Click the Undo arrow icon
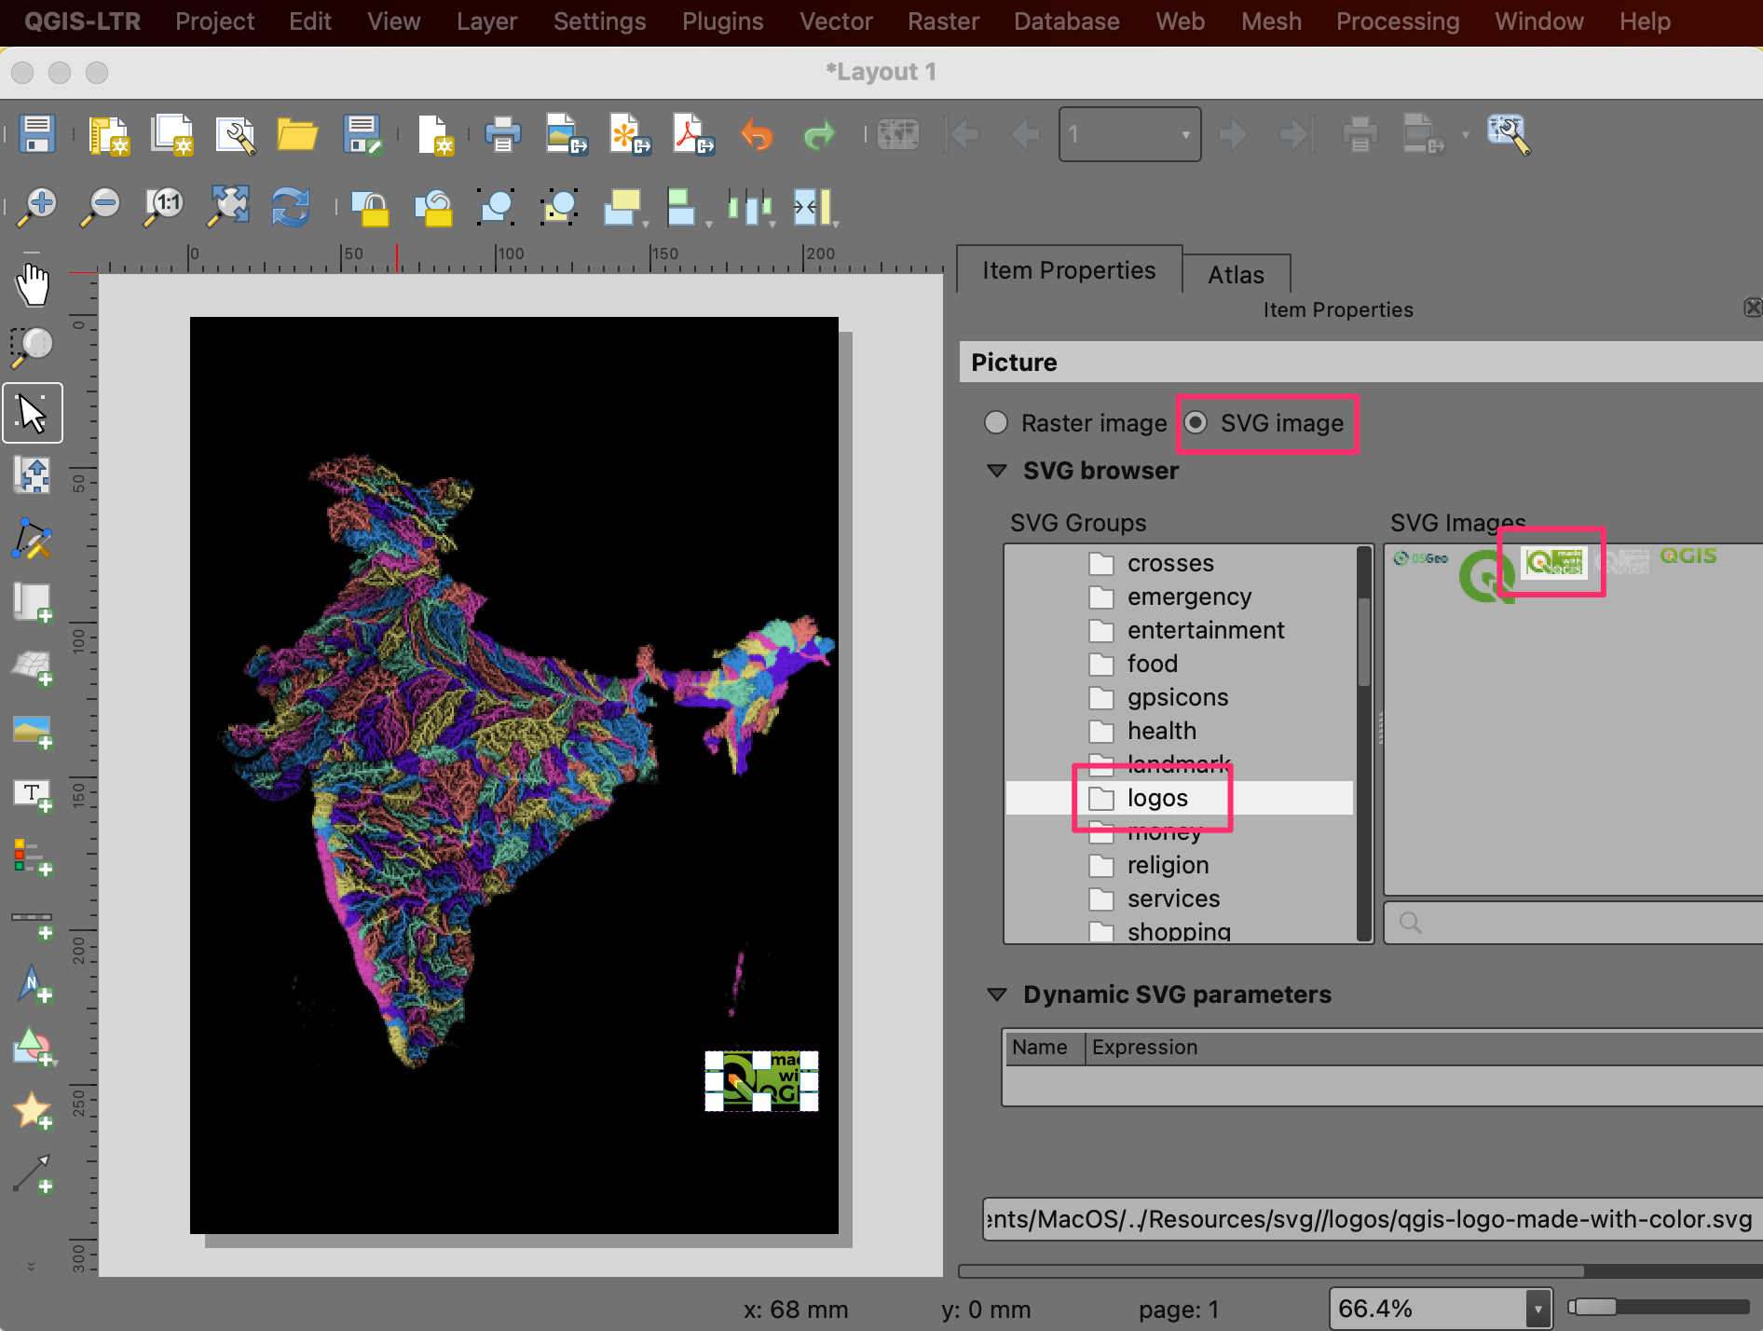Viewport: 1763px width, 1331px height. pos(757,134)
